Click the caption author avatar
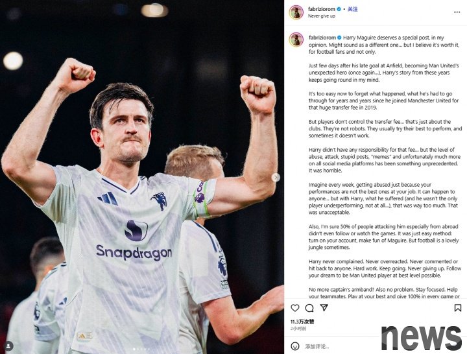Image resolution: width=467 pixels, height=354 pixels. coord(296,40)
